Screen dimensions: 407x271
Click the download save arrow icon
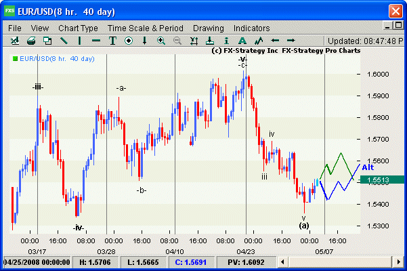pyautogui.click(x=210, y=41)
